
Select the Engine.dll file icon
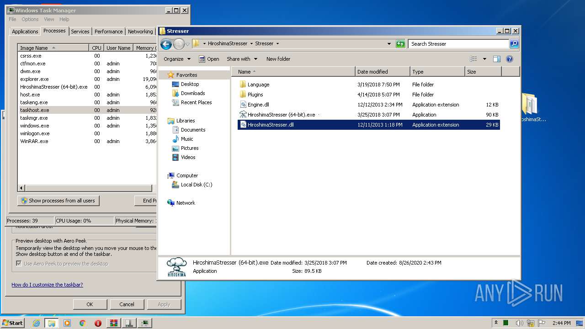(x=243, y=105)
